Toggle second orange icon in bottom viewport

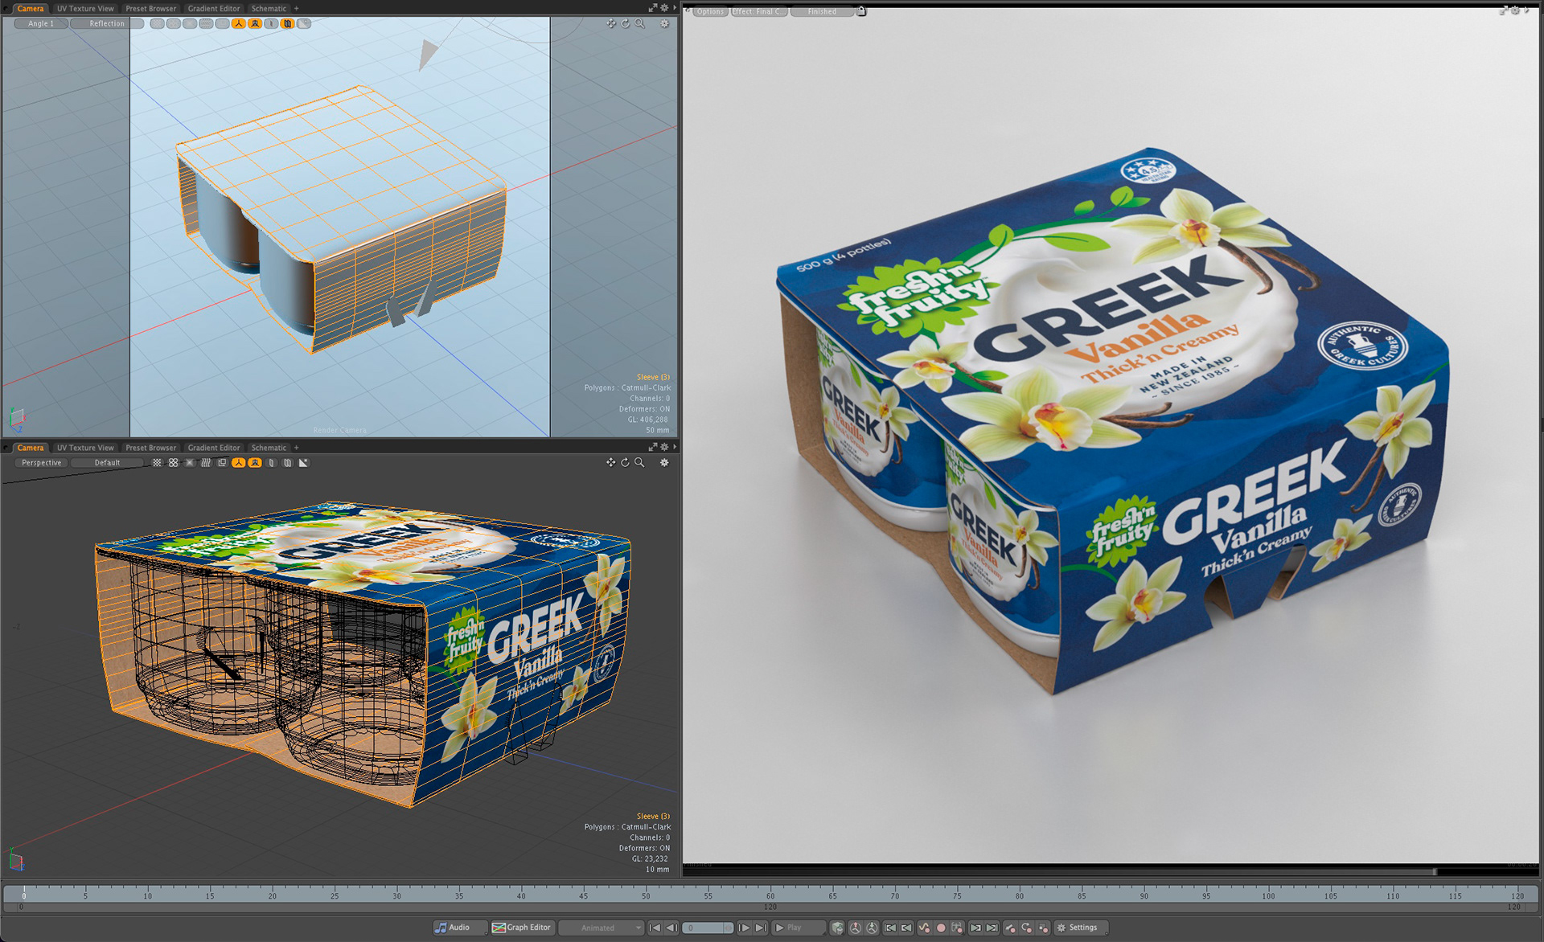pyautogui.click(x=255, y=463)
